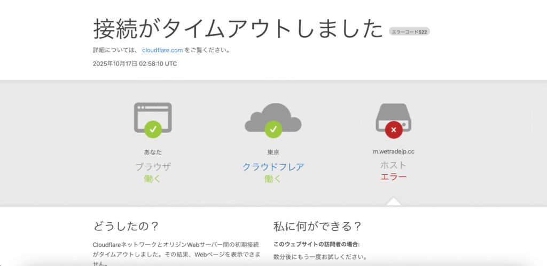
Task: Select the Cloudflareネットワークとオリジン paragraph line
Action: [176, 245]
